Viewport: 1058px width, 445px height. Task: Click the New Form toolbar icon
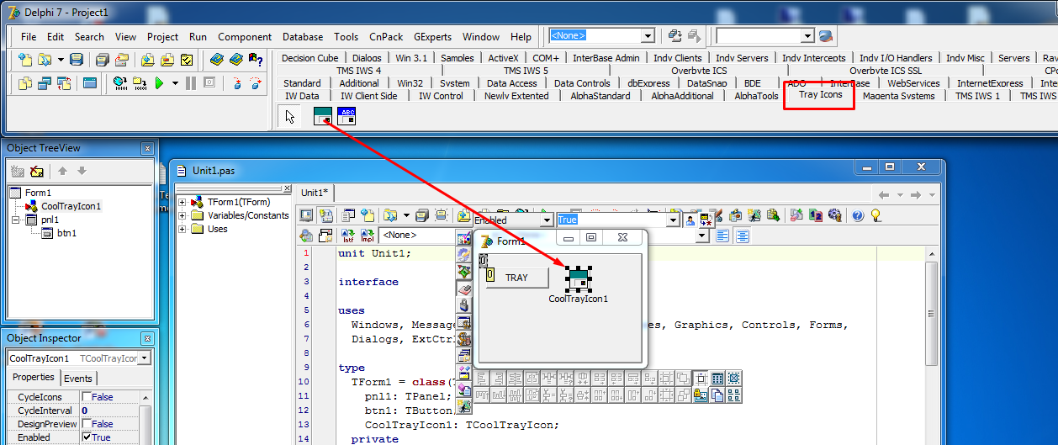click(89, 83)
